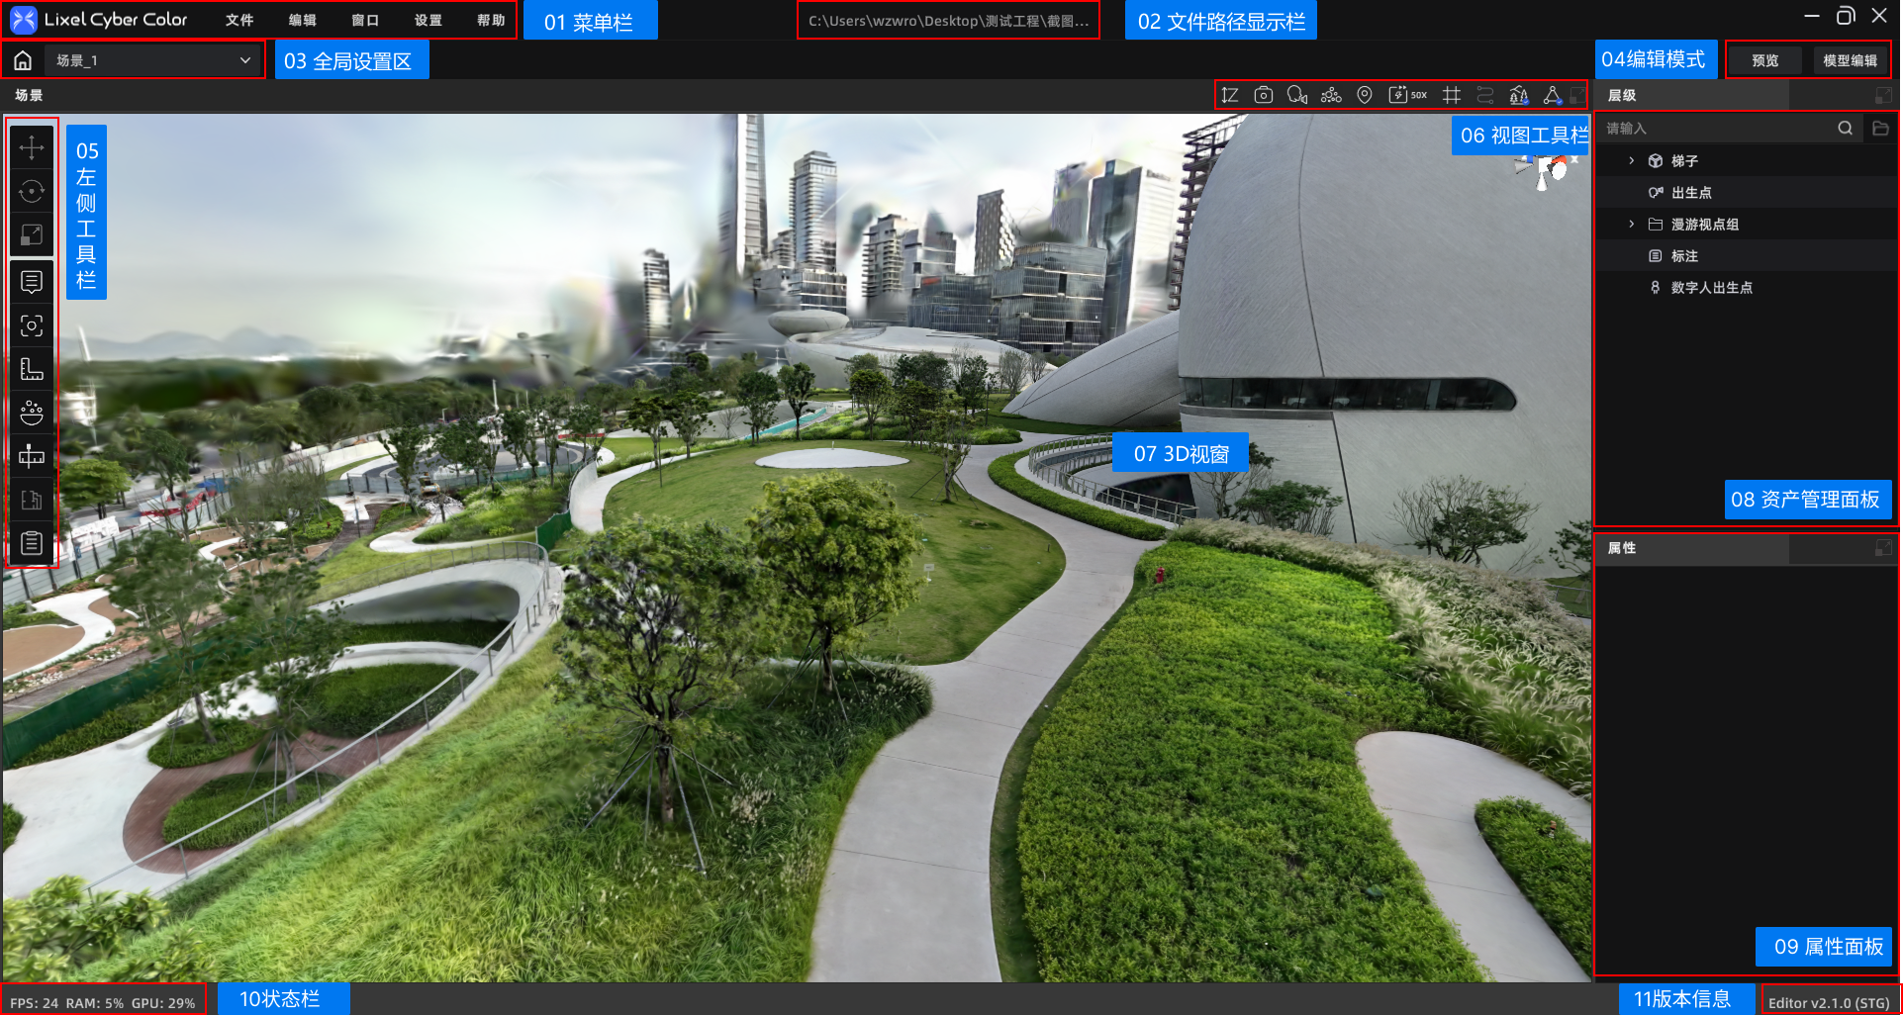The height and width of the screenshot is (1015, 1903).
Task: Expand the 梯子 tree item
Action: [x=1632, y=160]
